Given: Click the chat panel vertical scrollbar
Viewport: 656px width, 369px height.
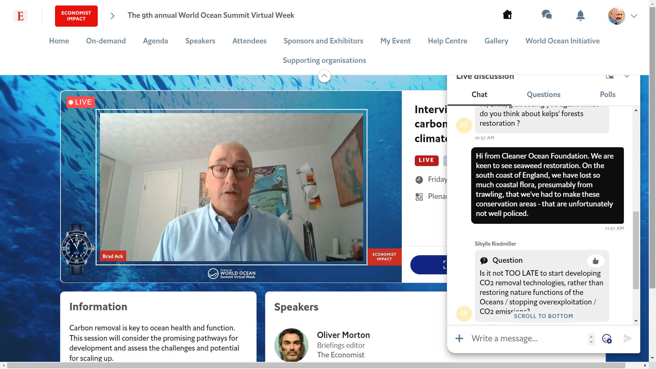Looking at the screenshot, I should 635,250.
